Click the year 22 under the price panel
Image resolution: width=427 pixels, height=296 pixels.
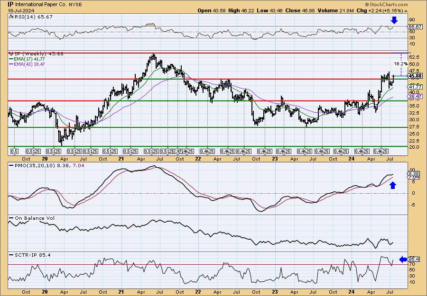click(x=198, y=159)
